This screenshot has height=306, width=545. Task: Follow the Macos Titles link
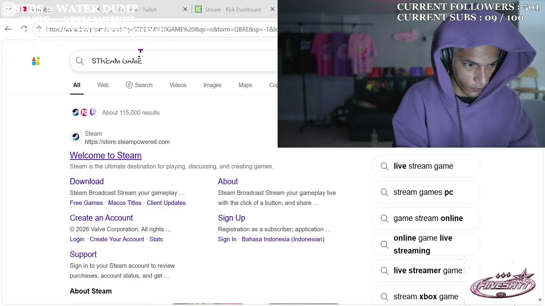125,203
